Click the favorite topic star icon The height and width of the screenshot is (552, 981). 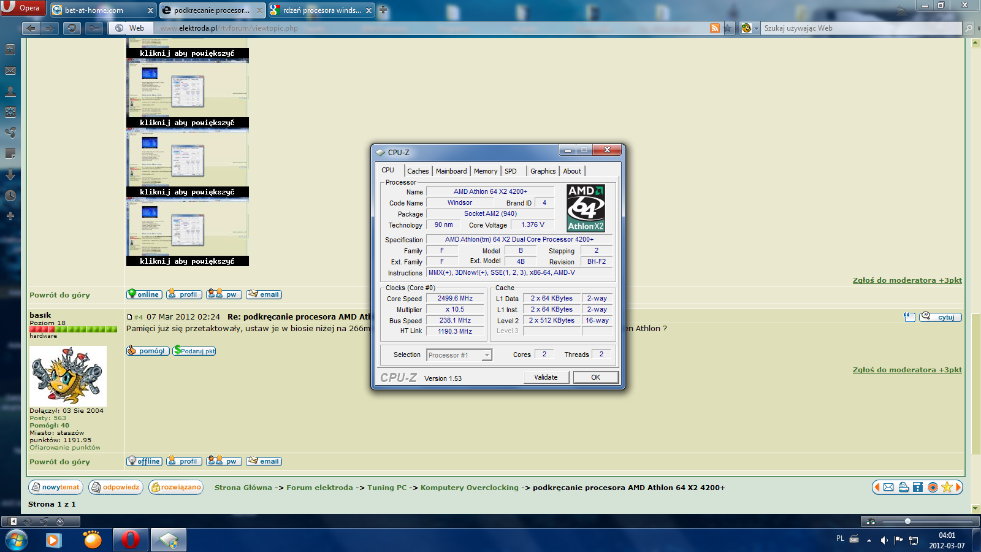(947, 487)
